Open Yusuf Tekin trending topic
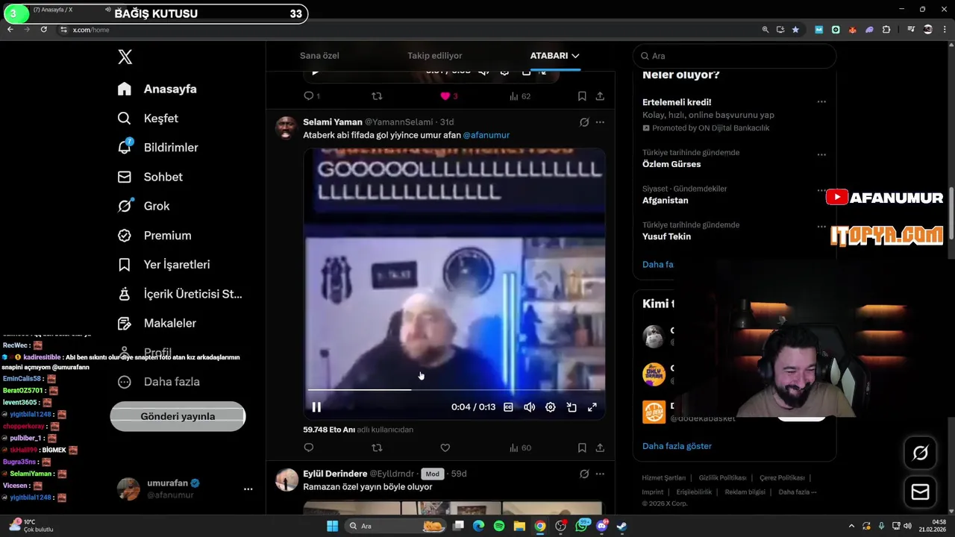The width and height of the screenshot is (955, 537). coord(666,236)
